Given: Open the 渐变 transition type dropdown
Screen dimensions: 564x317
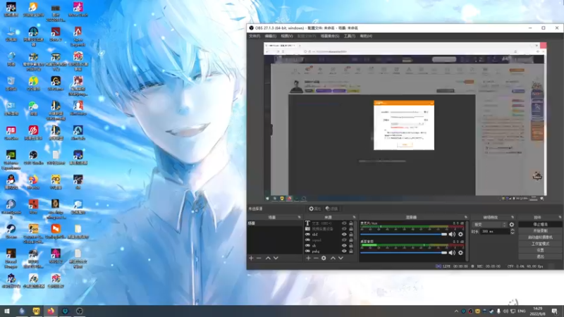Looking at the screenshot, I should point(489,225).
